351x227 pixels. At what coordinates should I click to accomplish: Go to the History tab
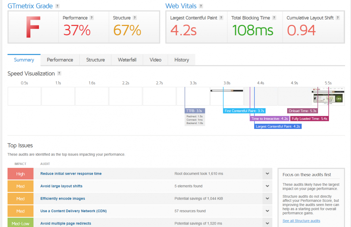(x=181, y=60)
